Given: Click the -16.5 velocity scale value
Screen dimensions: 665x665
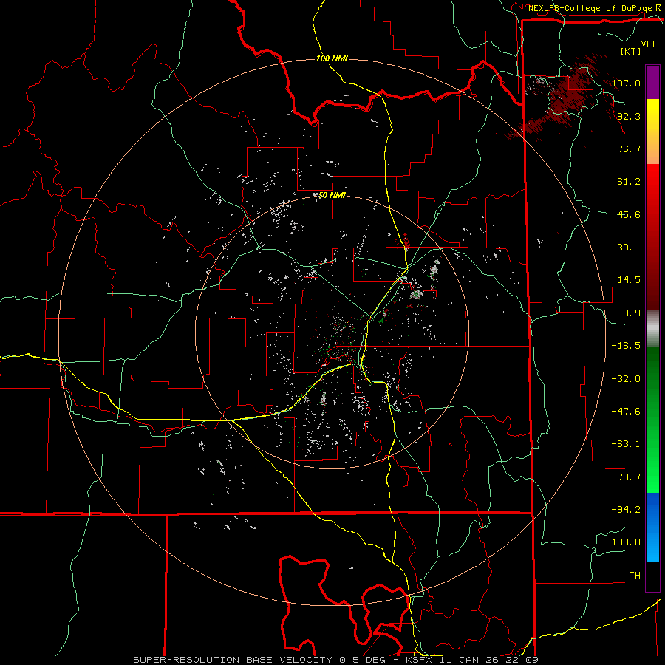Looking at the screenshot, I should 626,346.
